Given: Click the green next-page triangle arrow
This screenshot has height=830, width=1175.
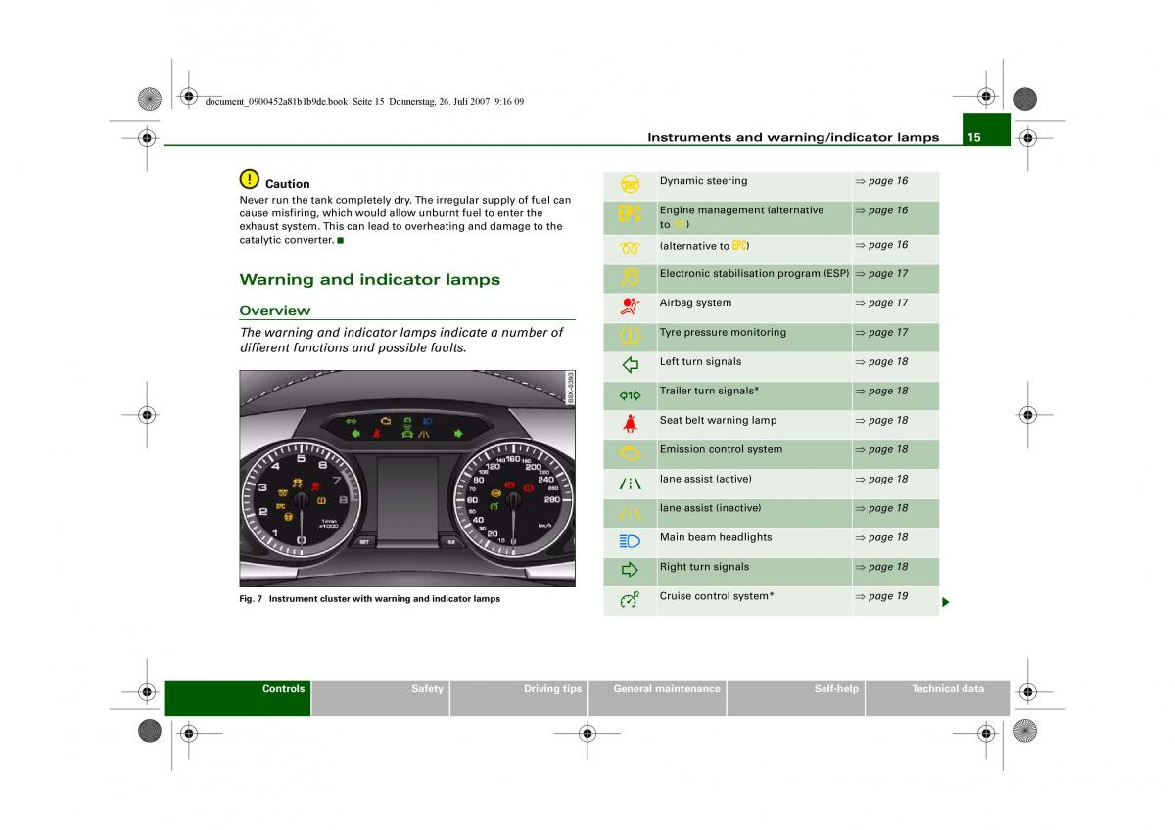Looking at the screenshot, I should pos(946,601).
